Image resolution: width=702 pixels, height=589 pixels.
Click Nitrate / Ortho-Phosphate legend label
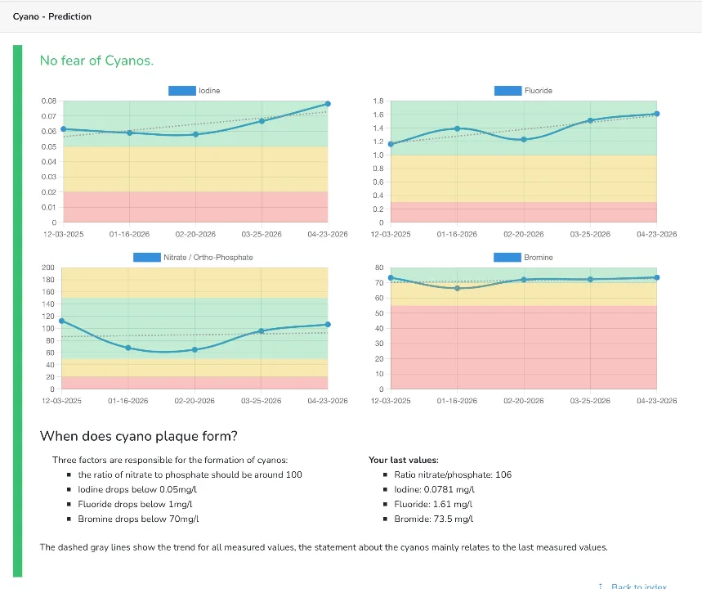pos(208,258)
